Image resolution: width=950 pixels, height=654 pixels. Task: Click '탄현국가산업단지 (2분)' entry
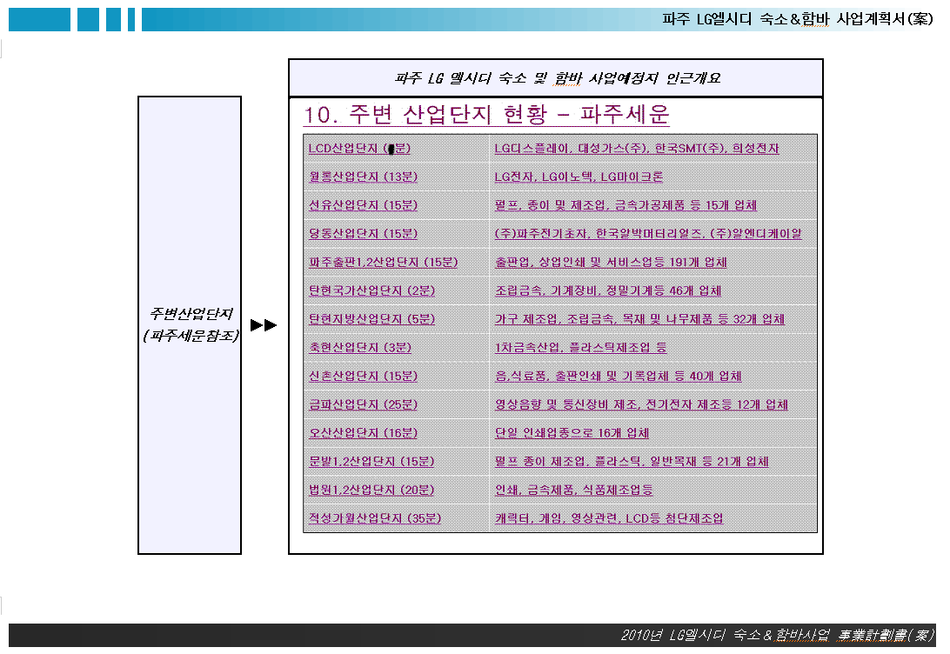coord(372,290)
